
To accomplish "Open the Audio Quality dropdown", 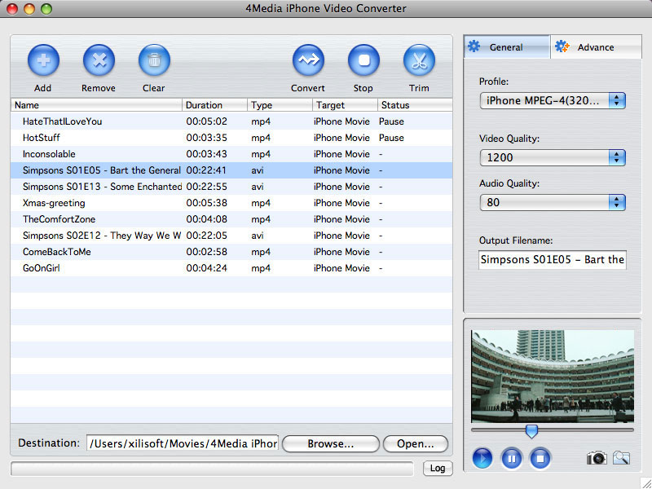I will (553, 202).
